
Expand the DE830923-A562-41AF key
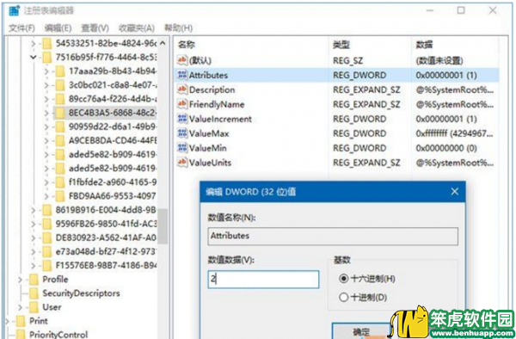(x=33, y=237)
